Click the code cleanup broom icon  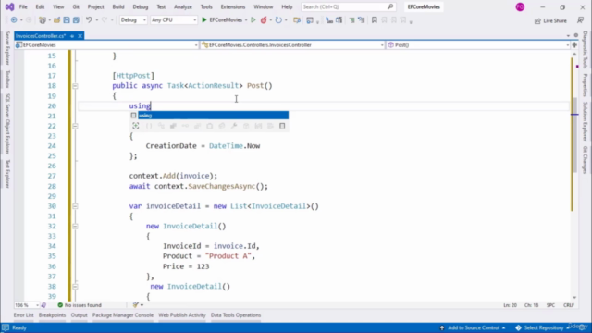click(136, 305)
